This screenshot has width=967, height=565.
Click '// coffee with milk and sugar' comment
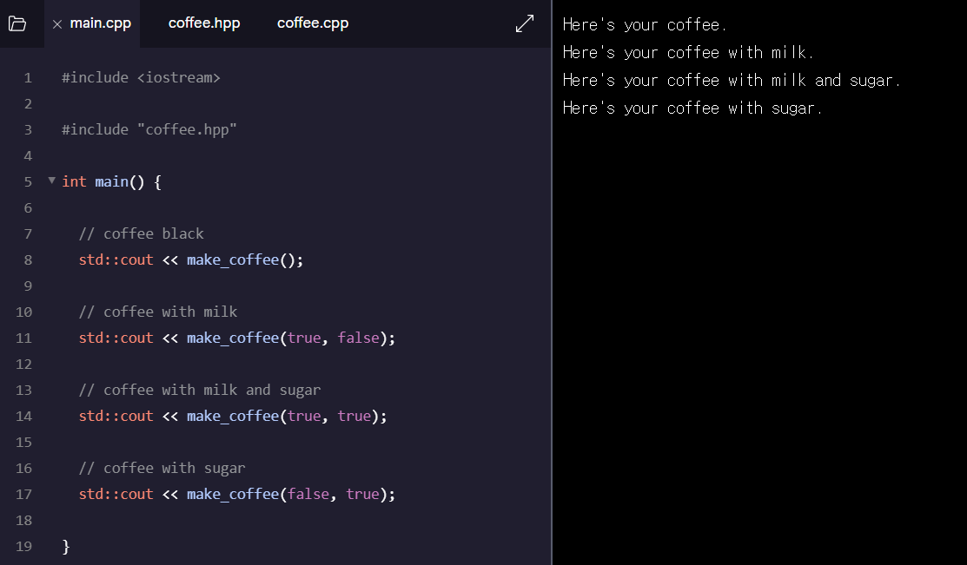[x=200, y=390]
